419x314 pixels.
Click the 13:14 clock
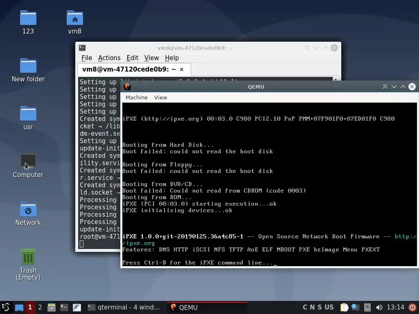pyautogui.click(x=396, y=307)
